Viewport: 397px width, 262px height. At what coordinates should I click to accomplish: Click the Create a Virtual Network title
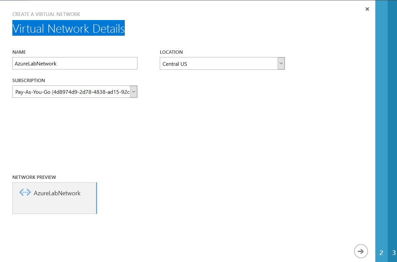pyautogui.click(x=46, y=14)
